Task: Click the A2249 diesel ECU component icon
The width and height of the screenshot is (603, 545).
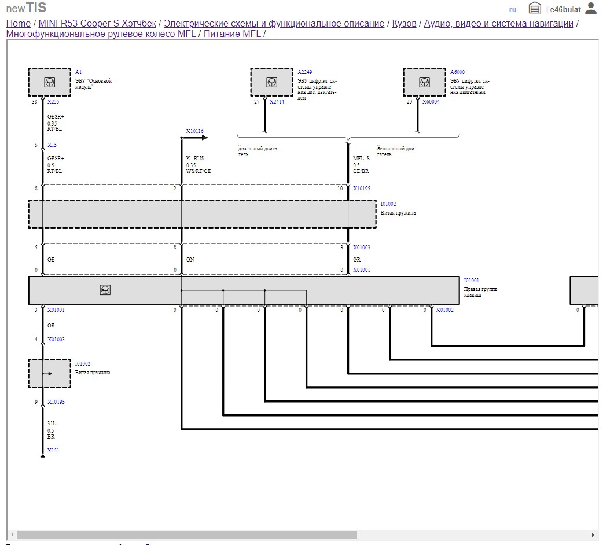Action: (272, 82)
